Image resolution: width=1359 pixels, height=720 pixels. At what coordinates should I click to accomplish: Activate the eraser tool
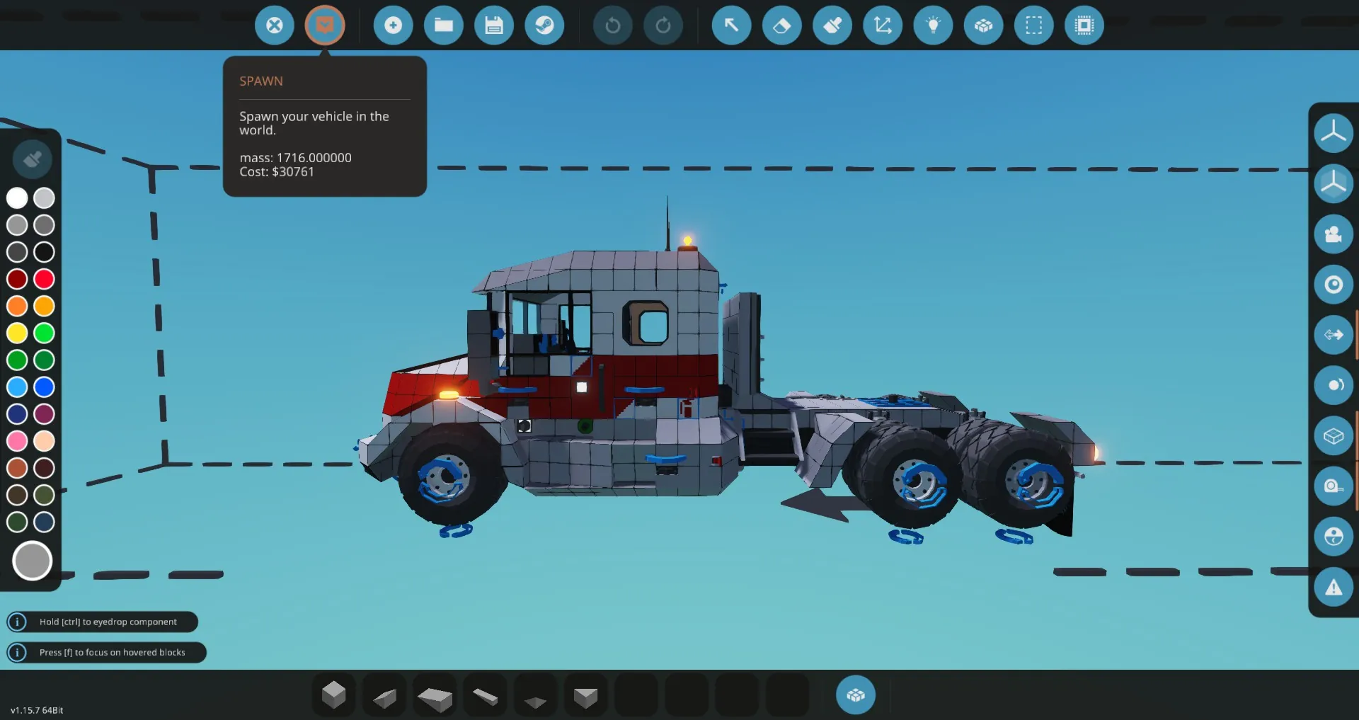[x=782, y=25]
